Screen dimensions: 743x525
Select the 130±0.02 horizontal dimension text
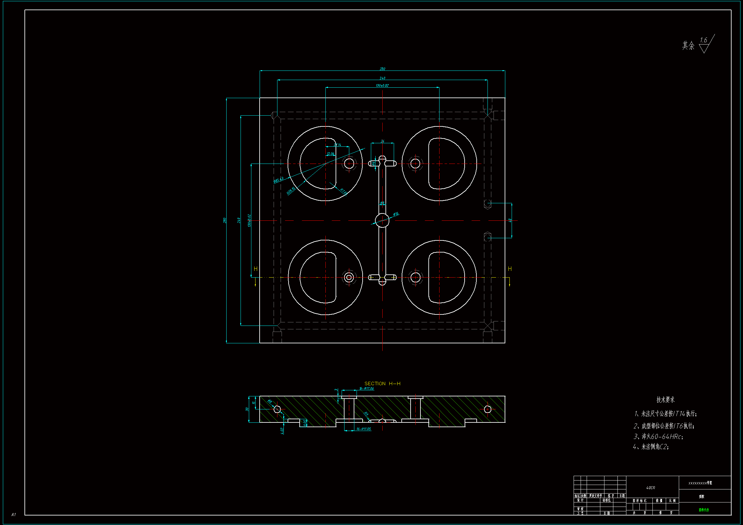click(x=382, y=85)
